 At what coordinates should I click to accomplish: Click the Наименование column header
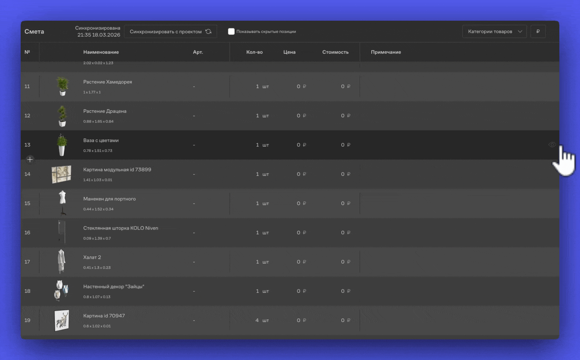[101, 52]
